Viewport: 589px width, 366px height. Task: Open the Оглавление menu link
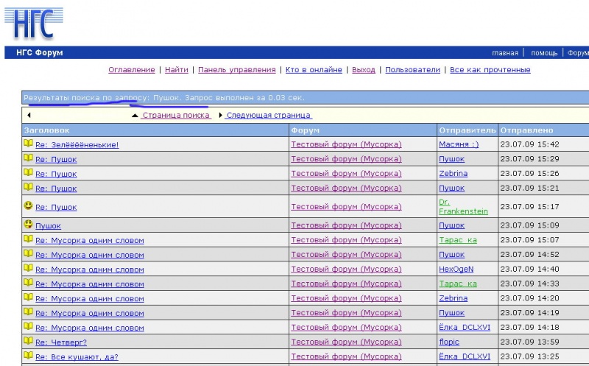click(132, 69)
